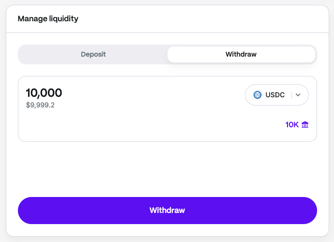
Task: Switch to the Deposit tab
Action: coord(93,54)
